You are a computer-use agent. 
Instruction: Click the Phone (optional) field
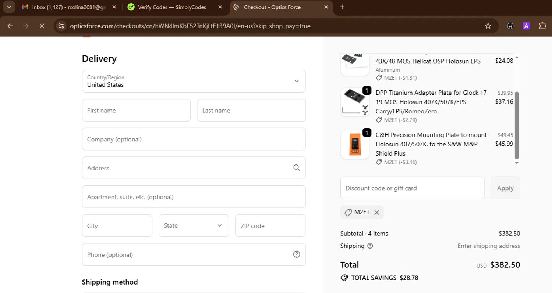pos(194,254)
